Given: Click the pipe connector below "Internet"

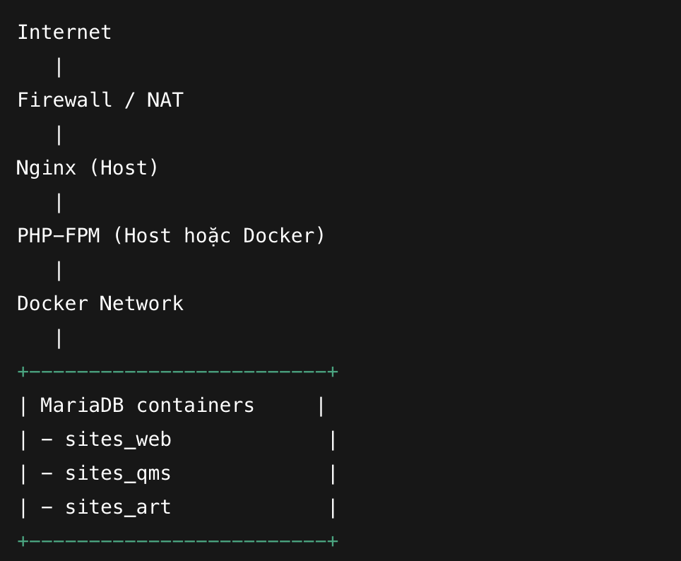Looking at the screenshot, I should [59, 66].
